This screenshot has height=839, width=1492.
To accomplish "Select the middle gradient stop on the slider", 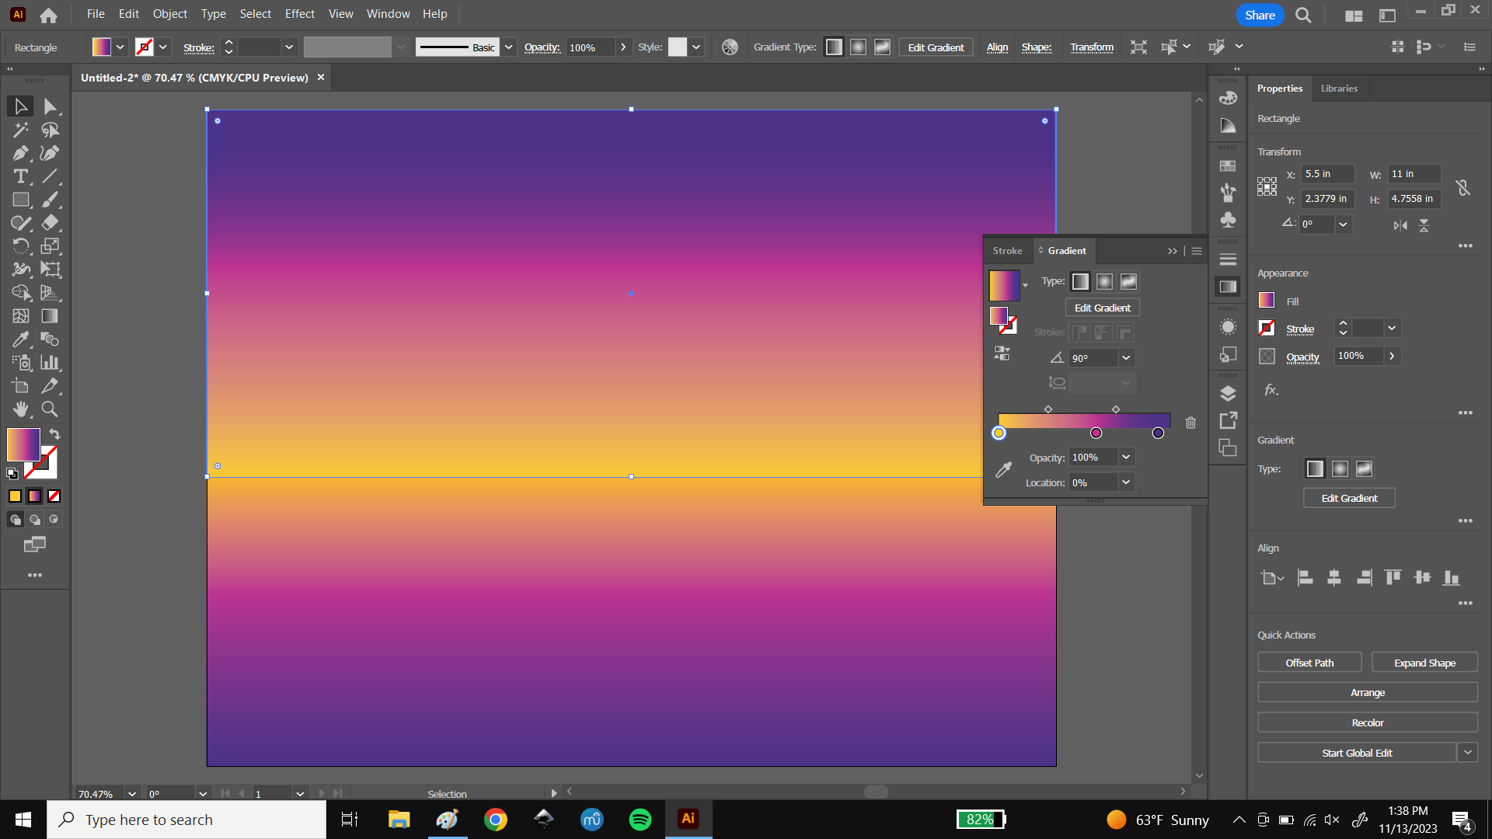I will (1096, 433).
